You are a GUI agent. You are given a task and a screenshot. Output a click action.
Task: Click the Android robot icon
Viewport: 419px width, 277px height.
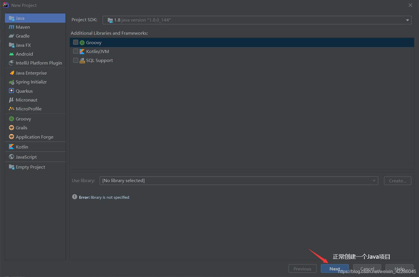[x=11, y=54]
